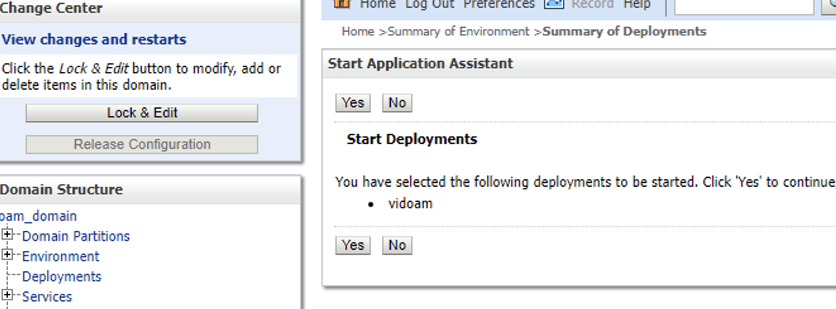836x309 pixels.
Task: Click the top Yes button
Action: pos(353,103)
